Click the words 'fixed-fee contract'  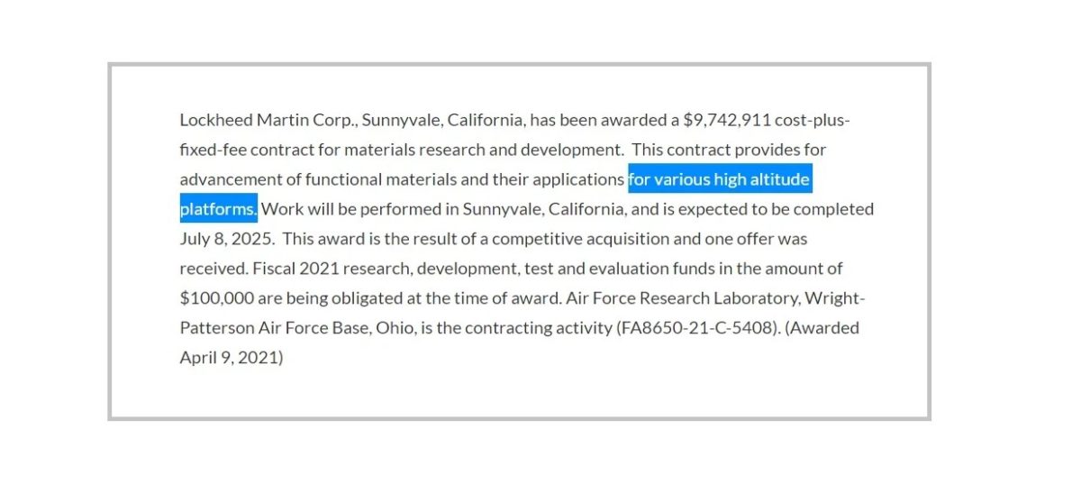tap(247, 150)
